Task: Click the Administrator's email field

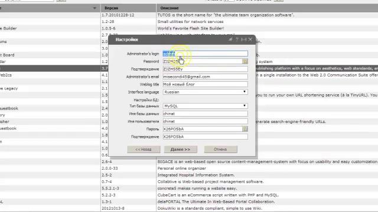Action: point(205,77)
